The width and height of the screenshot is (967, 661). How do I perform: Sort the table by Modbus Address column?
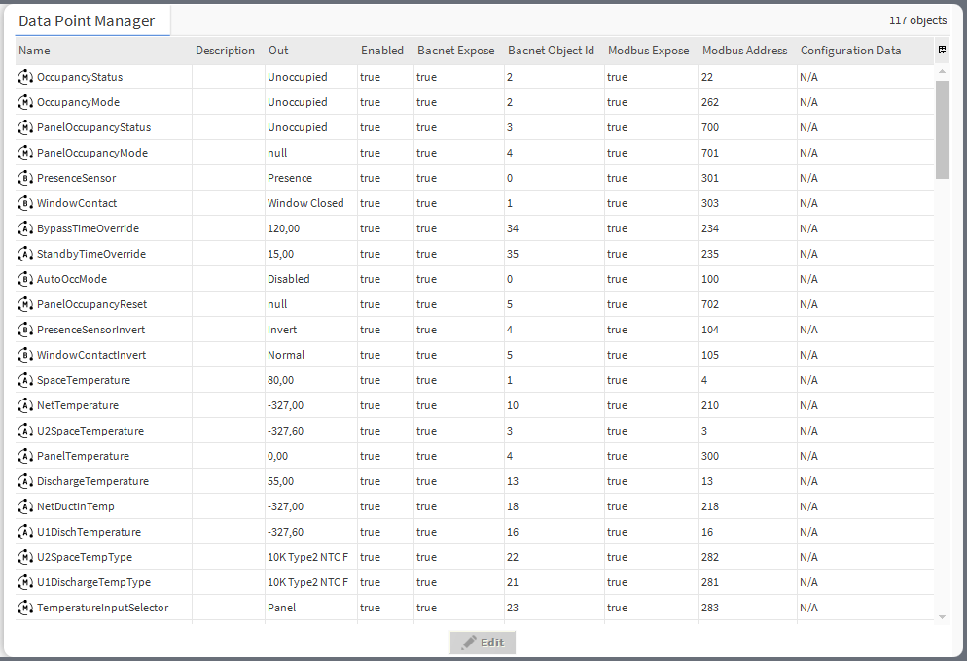745,50
